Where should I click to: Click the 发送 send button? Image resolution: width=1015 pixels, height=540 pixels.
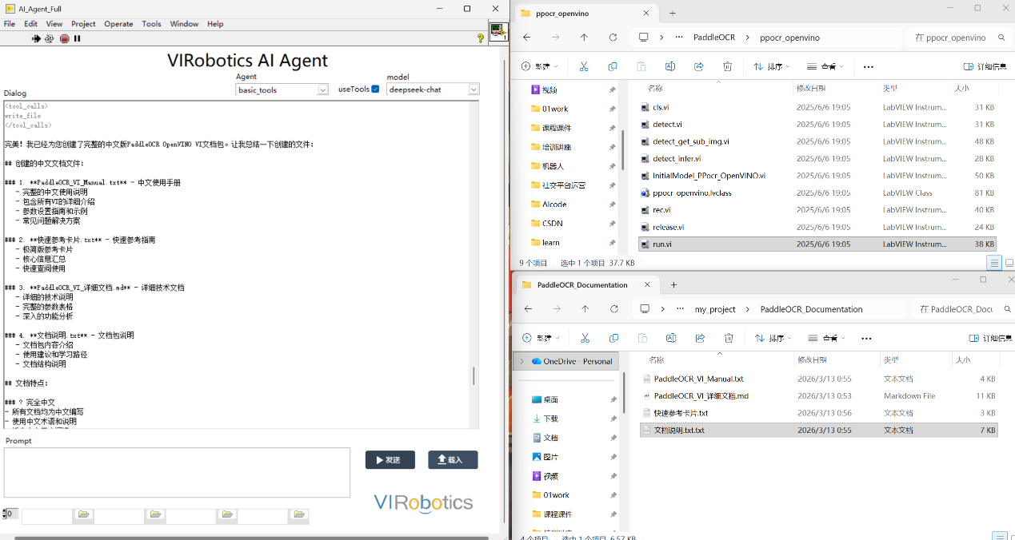[390, 459]
